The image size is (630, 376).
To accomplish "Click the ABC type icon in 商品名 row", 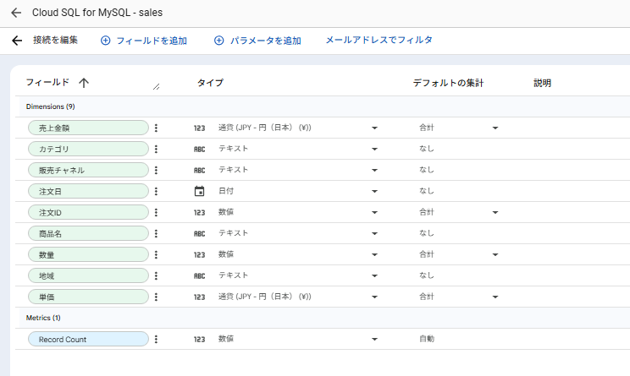I will [x=199, y=234].
